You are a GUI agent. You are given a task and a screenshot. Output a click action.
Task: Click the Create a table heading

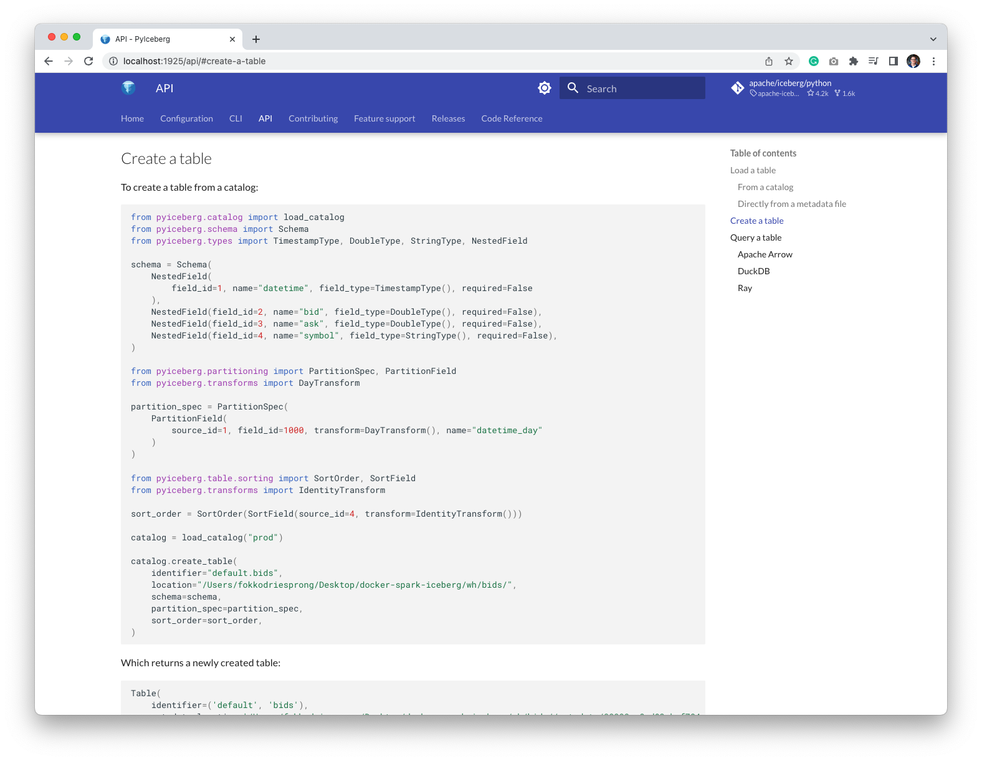[166, 158]
